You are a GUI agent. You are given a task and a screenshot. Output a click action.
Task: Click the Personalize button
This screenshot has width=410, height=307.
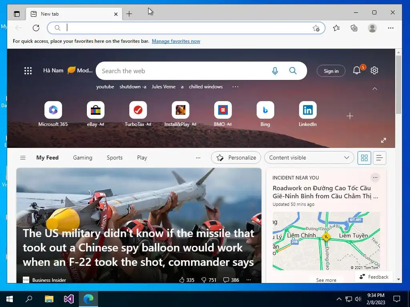click(236, 157)
